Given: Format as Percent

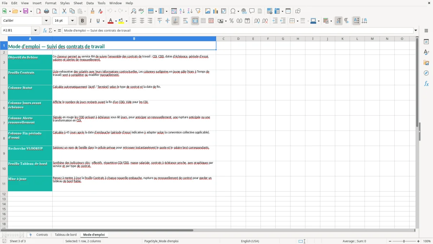Looking at the screenshot, I should [x=231, y=21].
